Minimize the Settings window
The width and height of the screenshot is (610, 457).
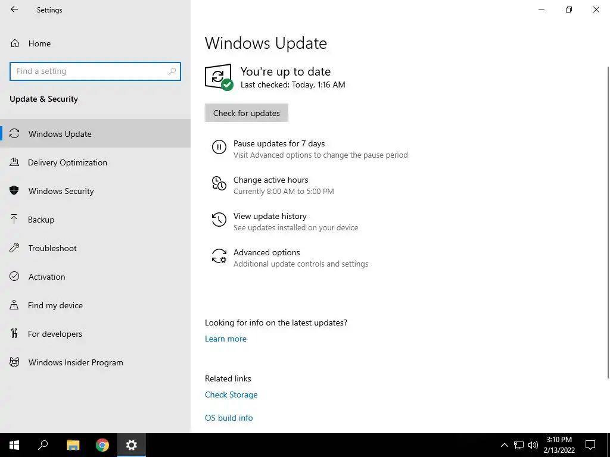[541, 10]
